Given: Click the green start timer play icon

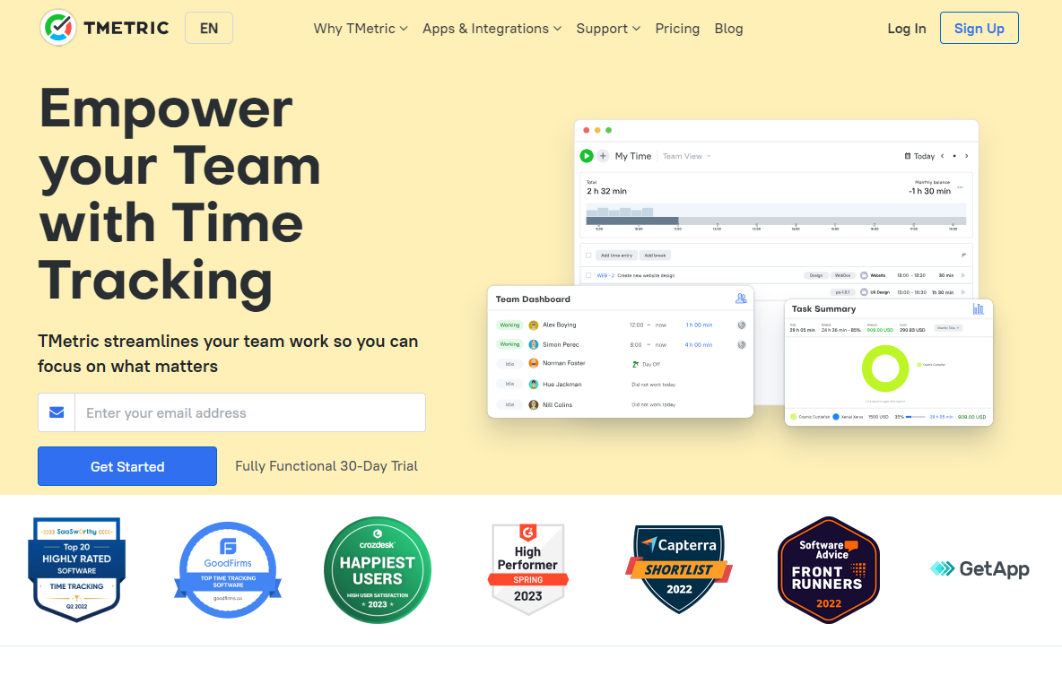Looking at the screenshot, I should tap(587, 156).
